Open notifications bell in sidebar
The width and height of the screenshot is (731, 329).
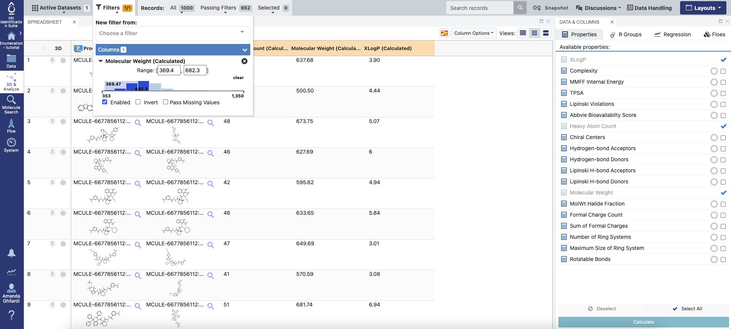pyautogui.click(x=11, y=253)
